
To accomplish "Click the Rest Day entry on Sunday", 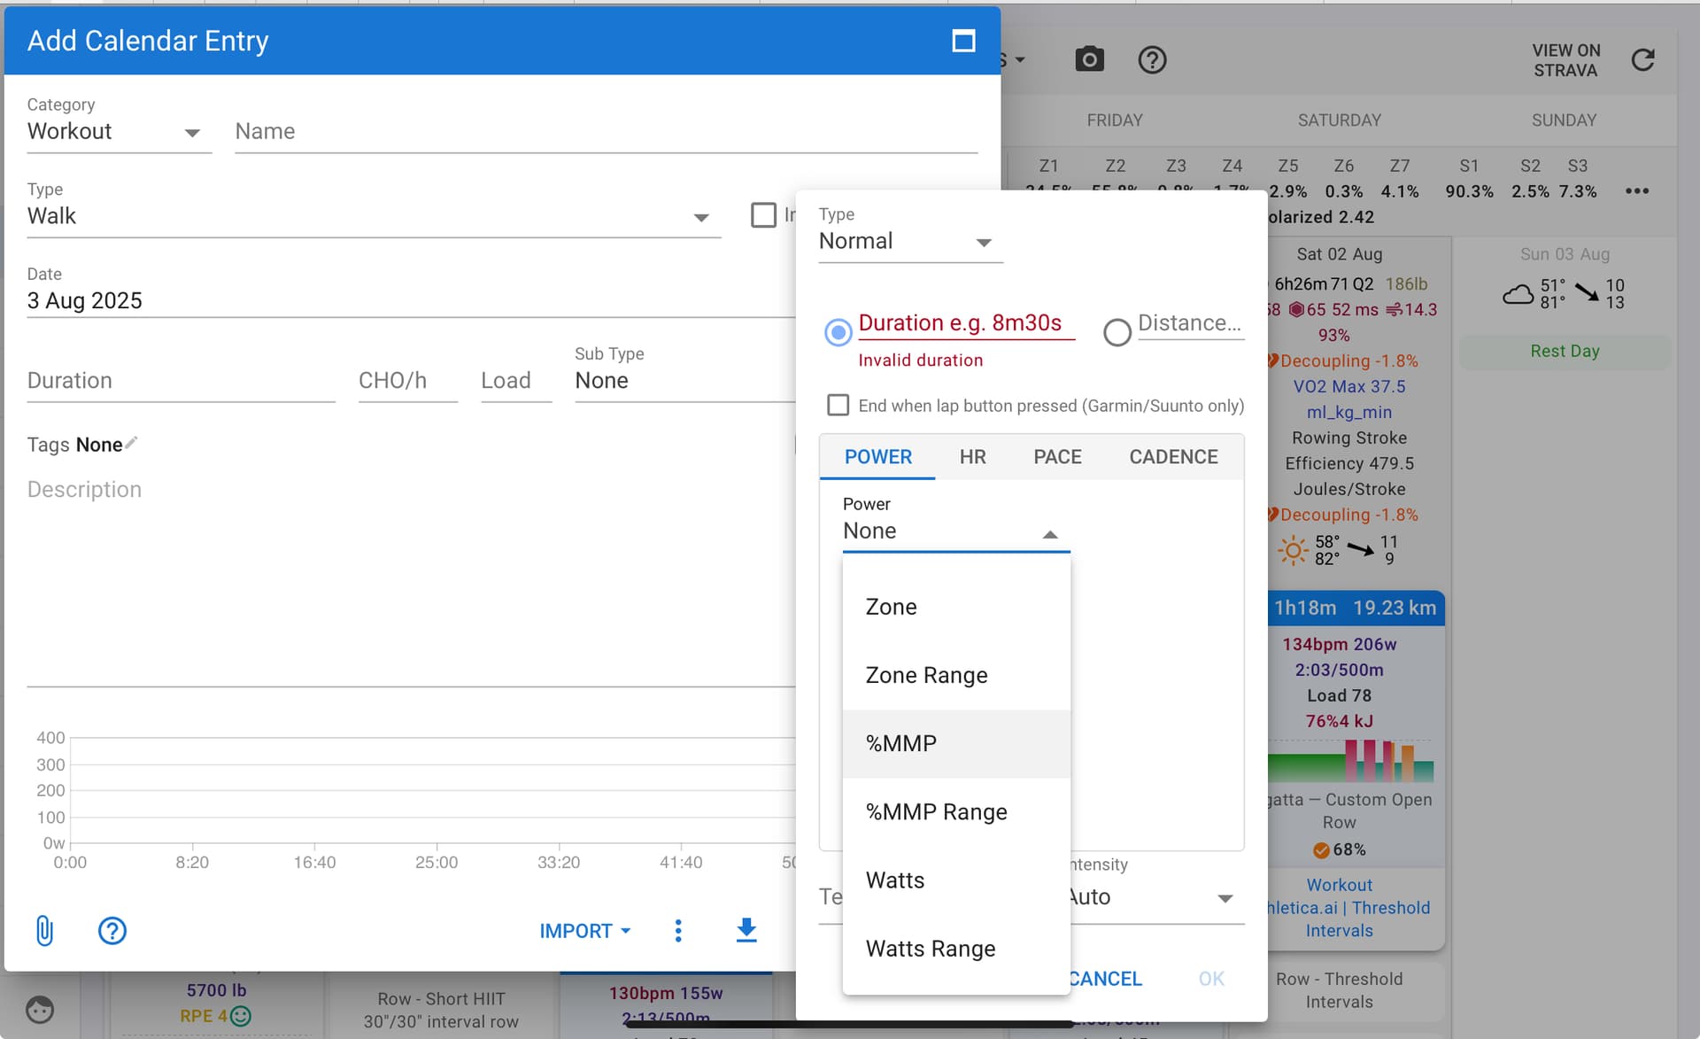I will pyautogui.click(x=1565, y=351).
